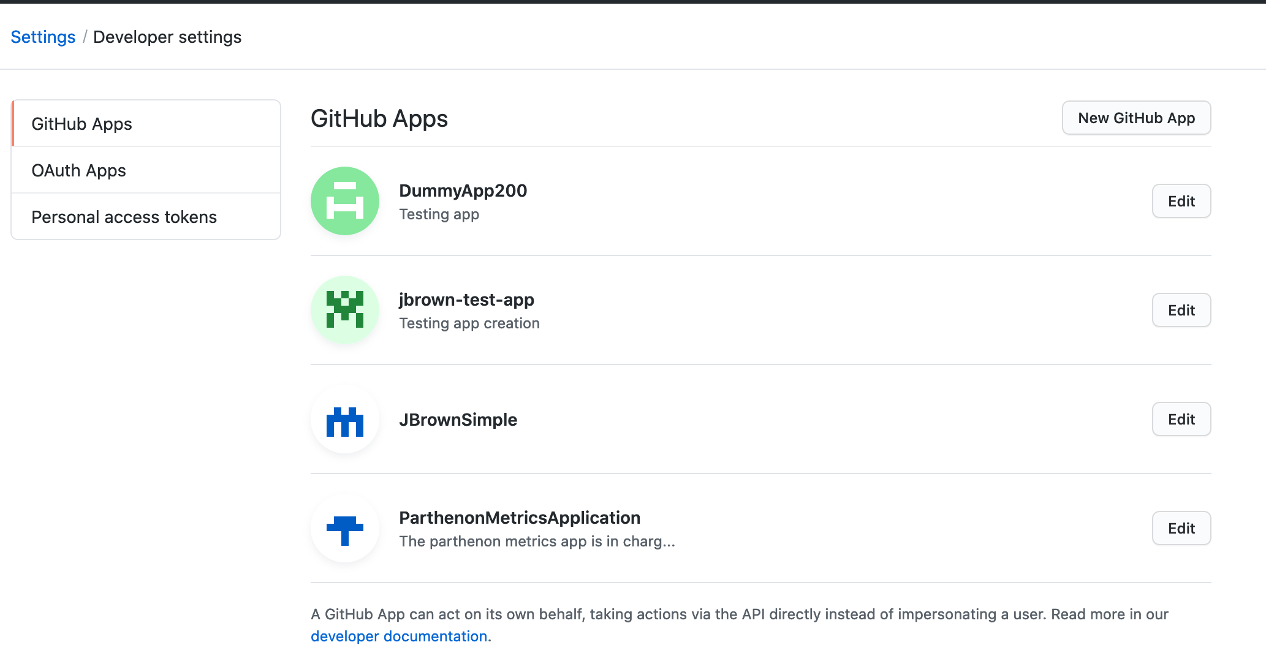The height and width of the screenshot is (672, 1266).
Task: Click the JBrownSimple blue identicon avatar
Action: coord(345,419)
